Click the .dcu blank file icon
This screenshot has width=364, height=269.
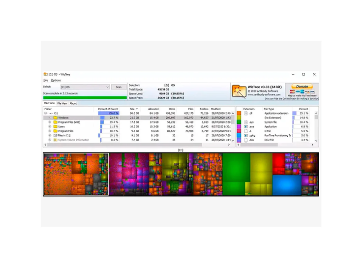click(246, 140)
